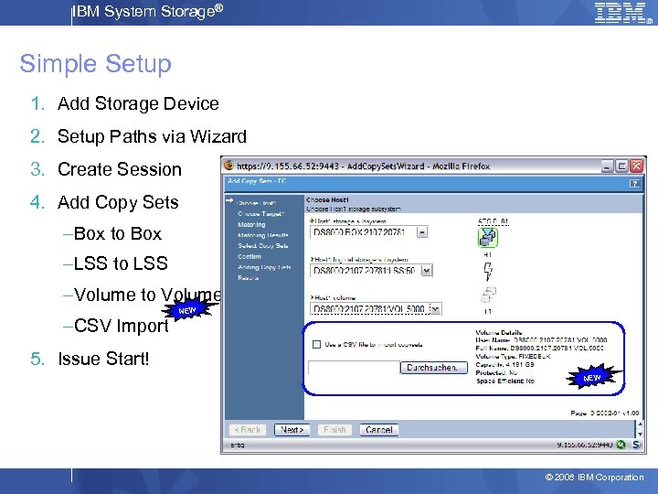Viewport: 658px width, 494px height.
Task: Click the Volume Details heading
Action: (499, 332)
